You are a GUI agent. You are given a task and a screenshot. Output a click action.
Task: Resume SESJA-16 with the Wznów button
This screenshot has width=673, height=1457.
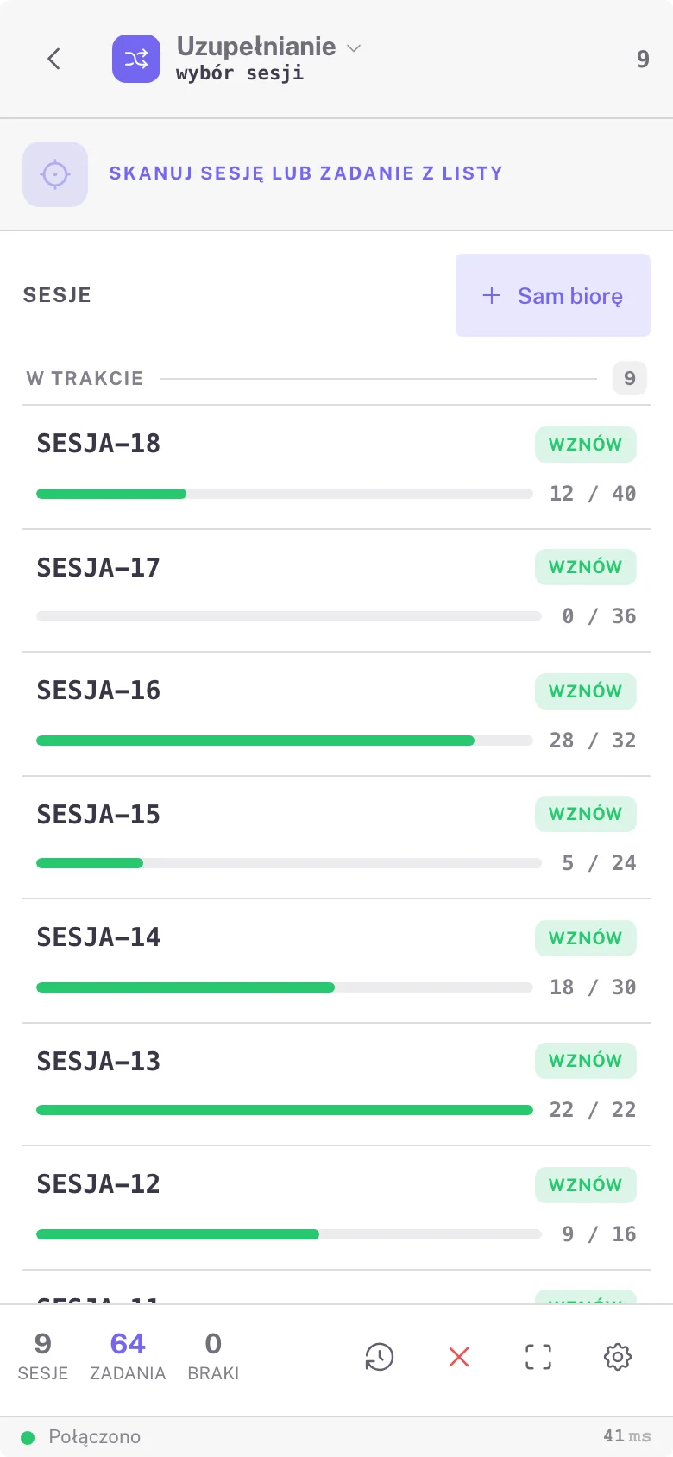pyautogui.click(x=586, y=691)
